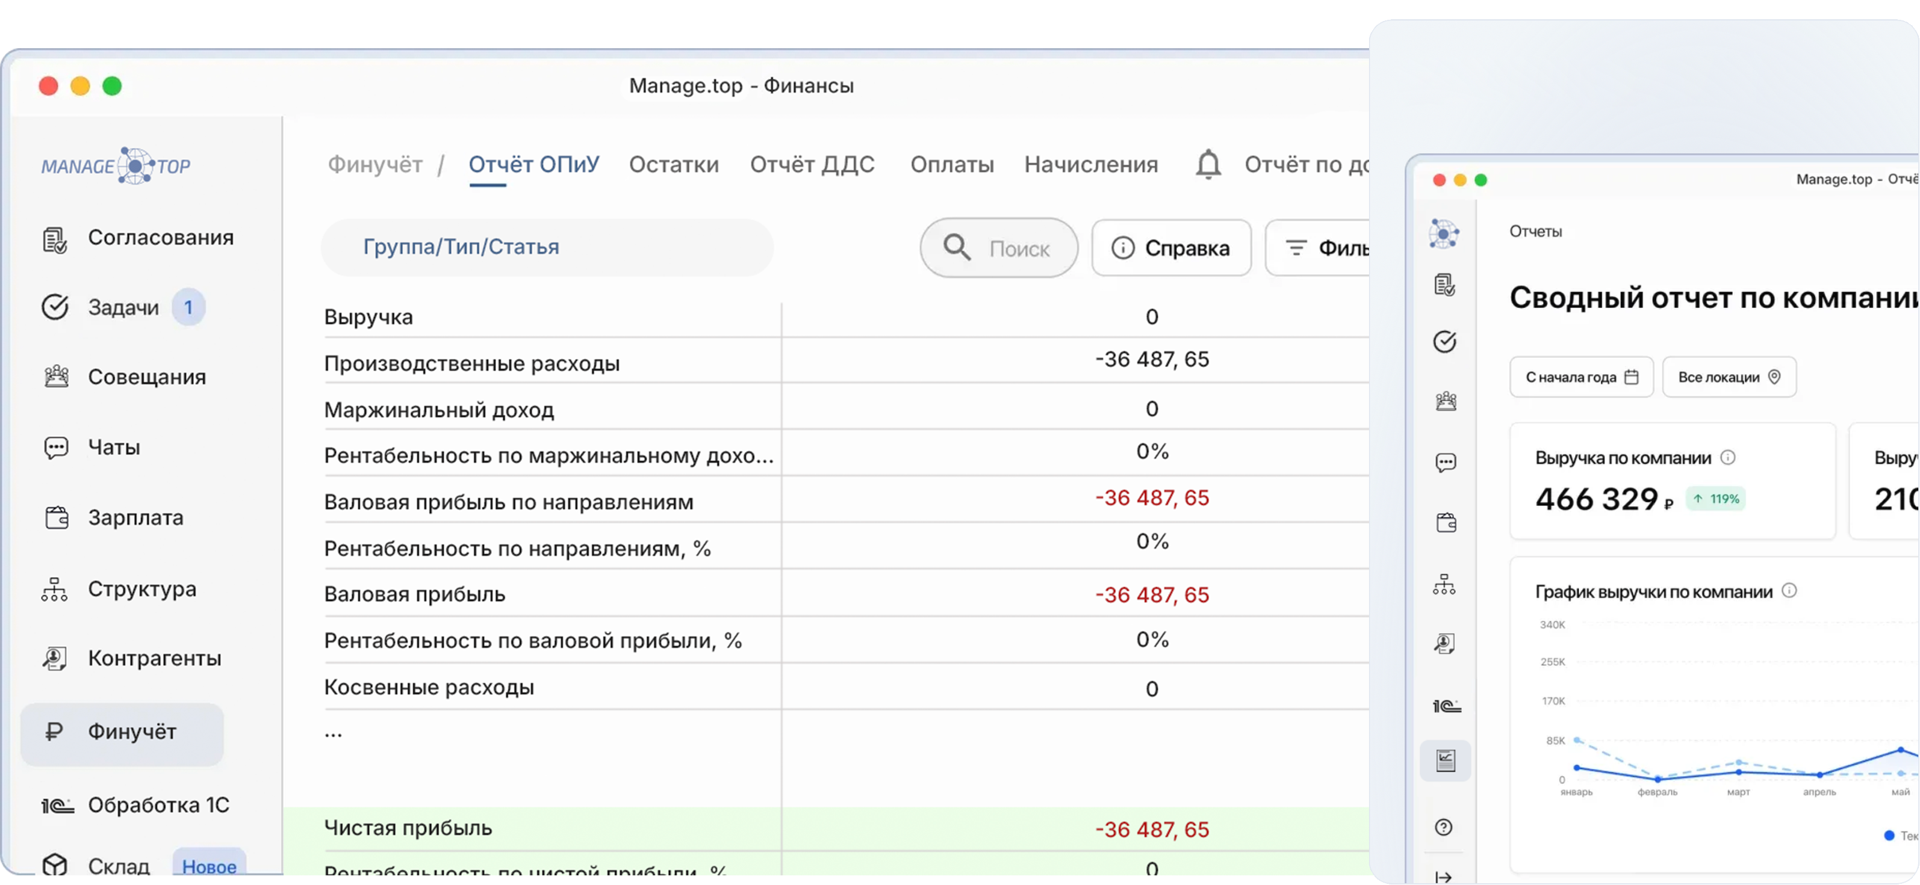Click info icon beside Выручка по компании
This screenshot has height=885, width=1920.
[x=1728, y=457]
